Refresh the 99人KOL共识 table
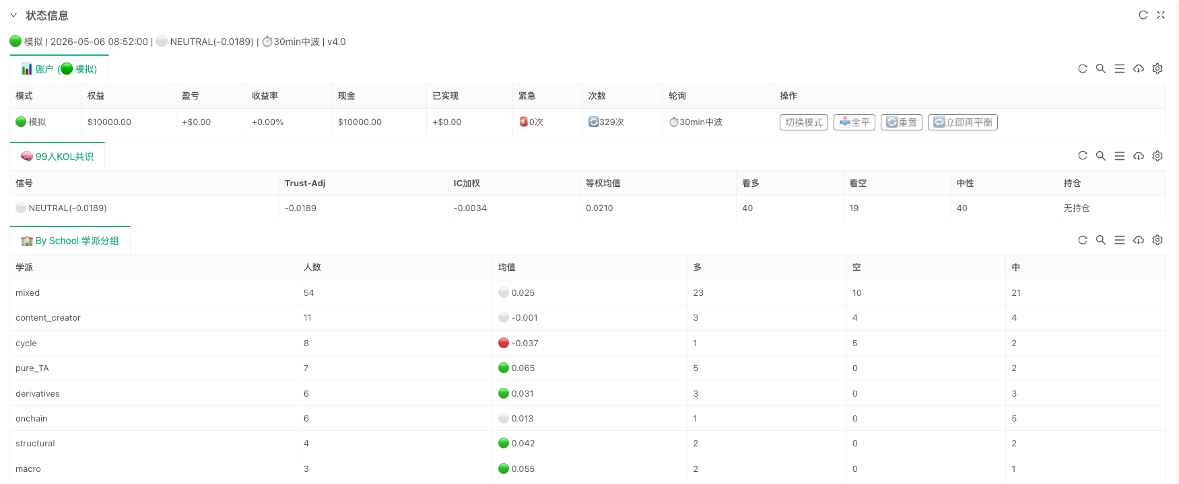The image size is (1179, 484). tap(1083, 156)
